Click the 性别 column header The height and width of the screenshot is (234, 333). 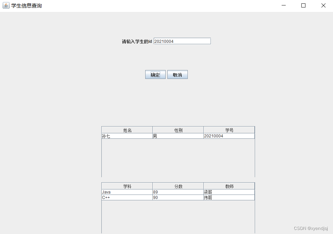[x=178, y=130]
